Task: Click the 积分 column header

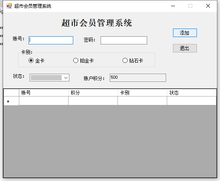Action: coord(93,93)
